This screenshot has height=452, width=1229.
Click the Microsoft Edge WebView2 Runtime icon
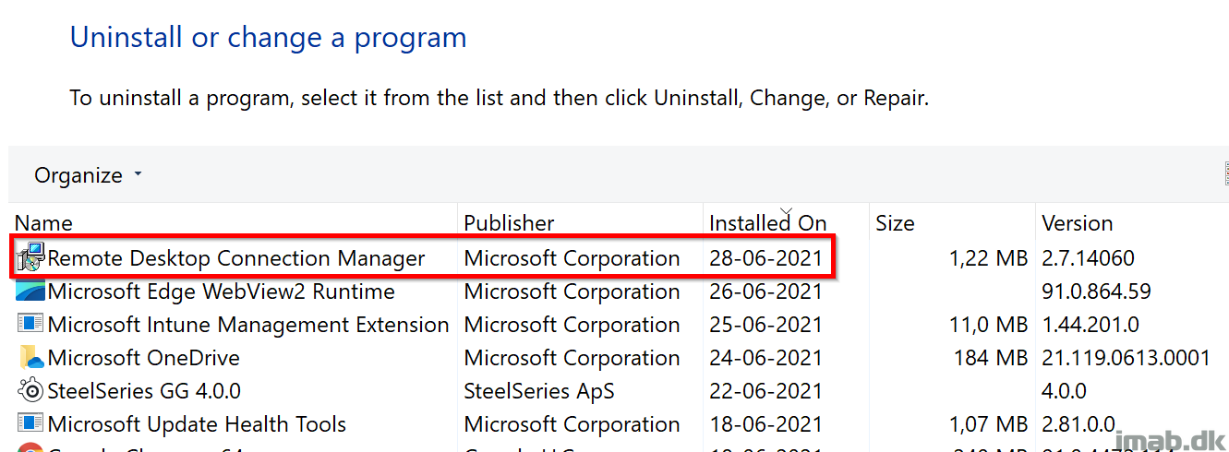point(30,291)
